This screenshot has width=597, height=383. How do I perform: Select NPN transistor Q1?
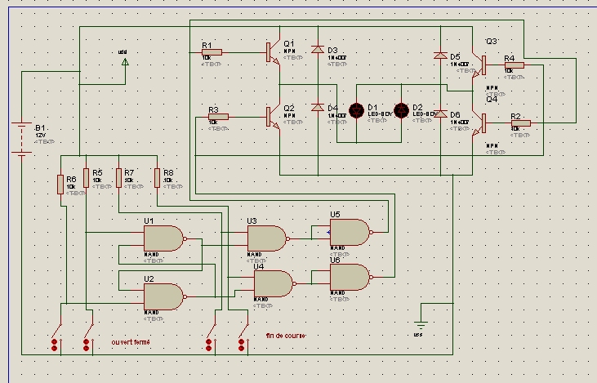tap(274, 52)
